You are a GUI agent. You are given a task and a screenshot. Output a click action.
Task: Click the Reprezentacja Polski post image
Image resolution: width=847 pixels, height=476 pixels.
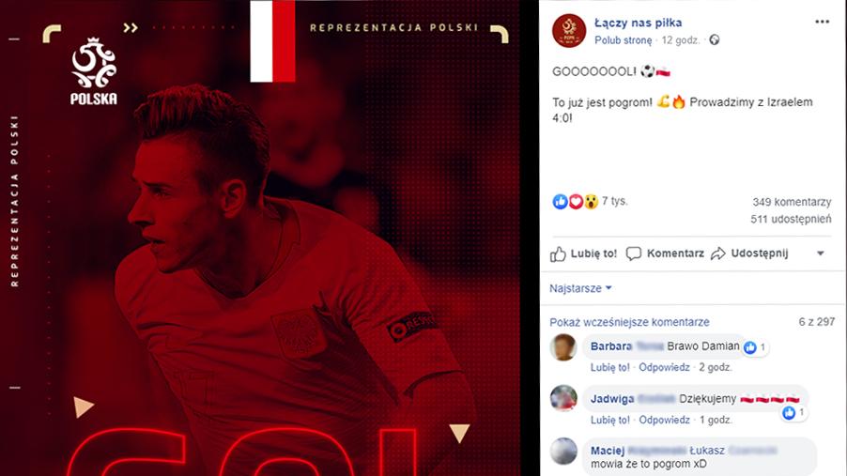click(260, 238)
